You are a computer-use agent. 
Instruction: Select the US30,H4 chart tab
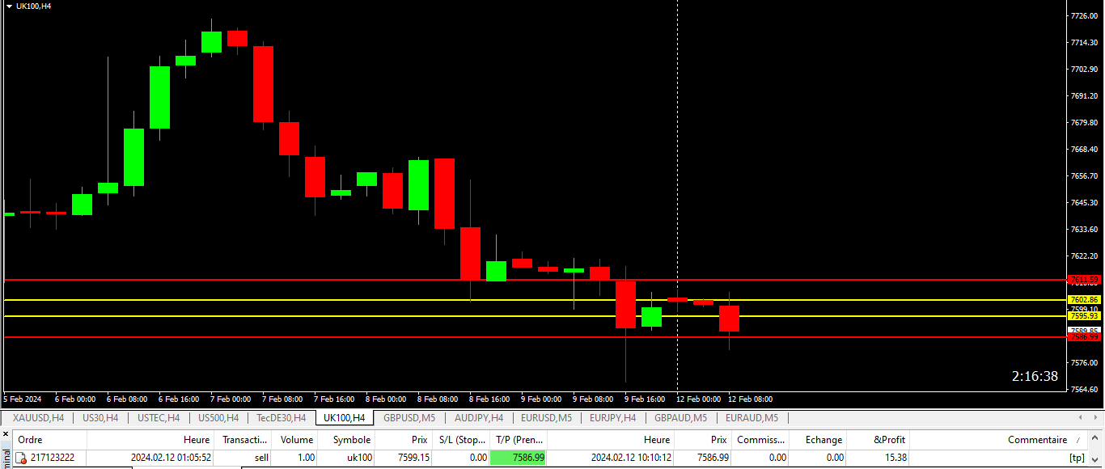(100, 418)
